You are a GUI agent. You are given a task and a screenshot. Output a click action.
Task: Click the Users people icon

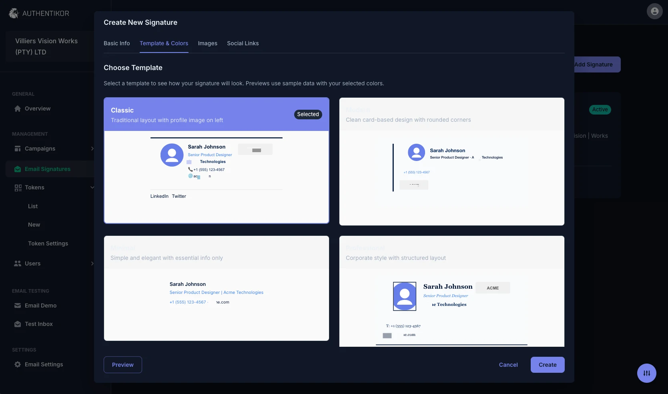18,263
